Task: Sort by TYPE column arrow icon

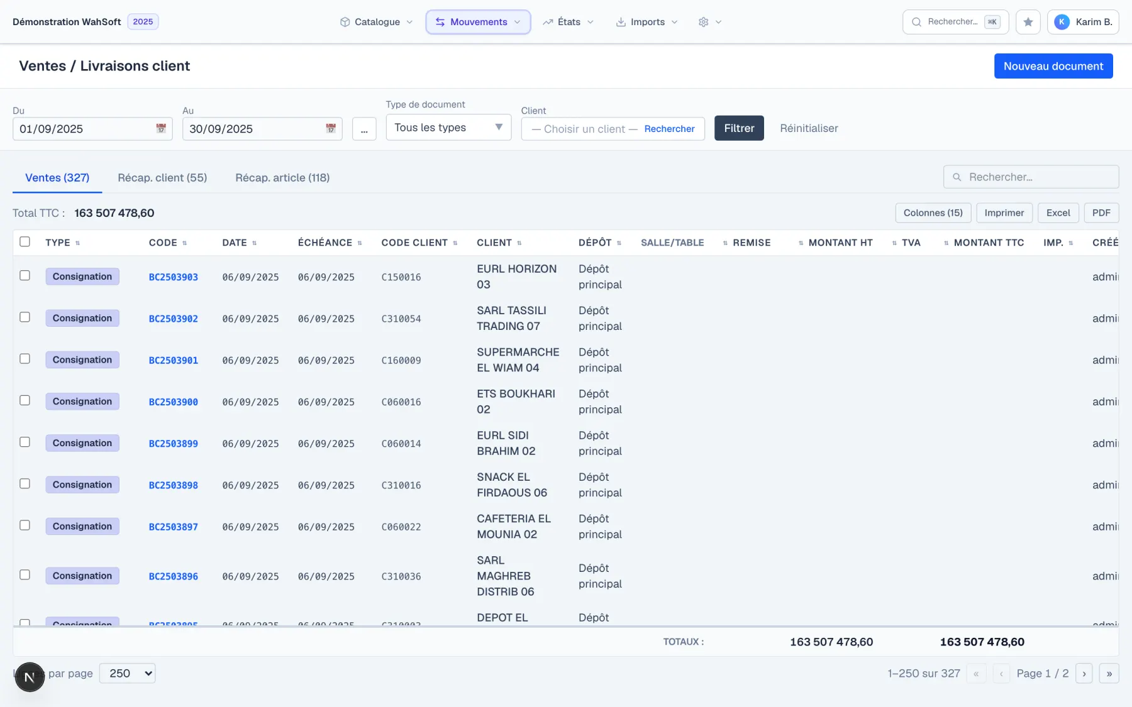Action: point(77,243)
